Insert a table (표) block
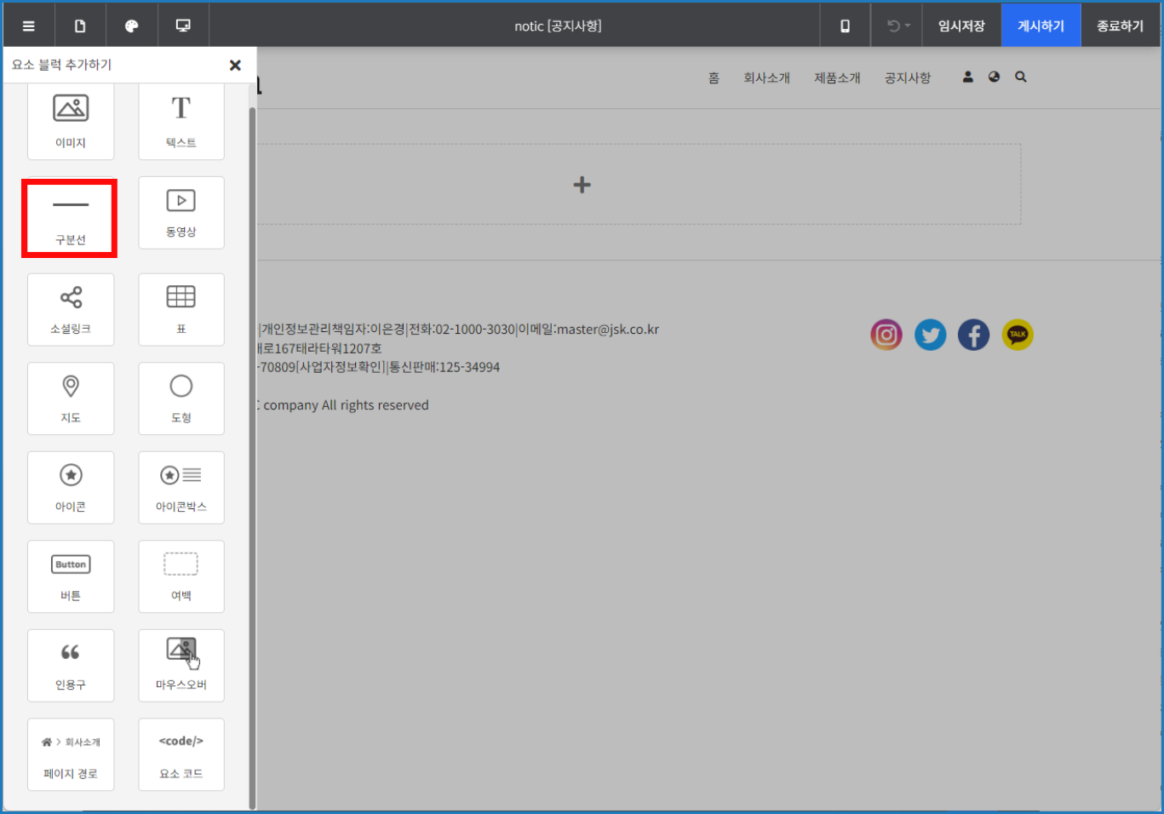Viewport: 1164px width, 814px height. 181,309
